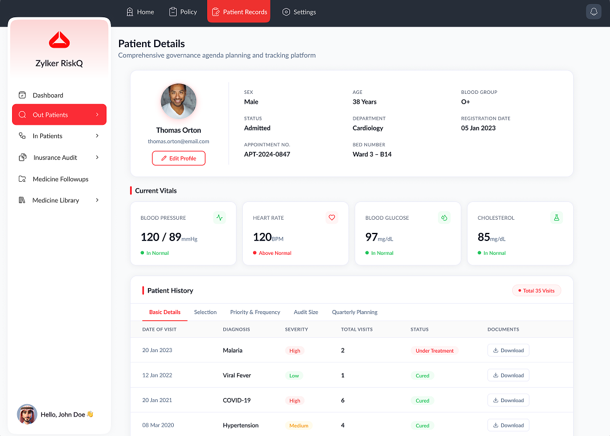The image size is (610, 436).
Task: Click the notification bell icon
Action: pyautogui.click(x=593, y=12)
